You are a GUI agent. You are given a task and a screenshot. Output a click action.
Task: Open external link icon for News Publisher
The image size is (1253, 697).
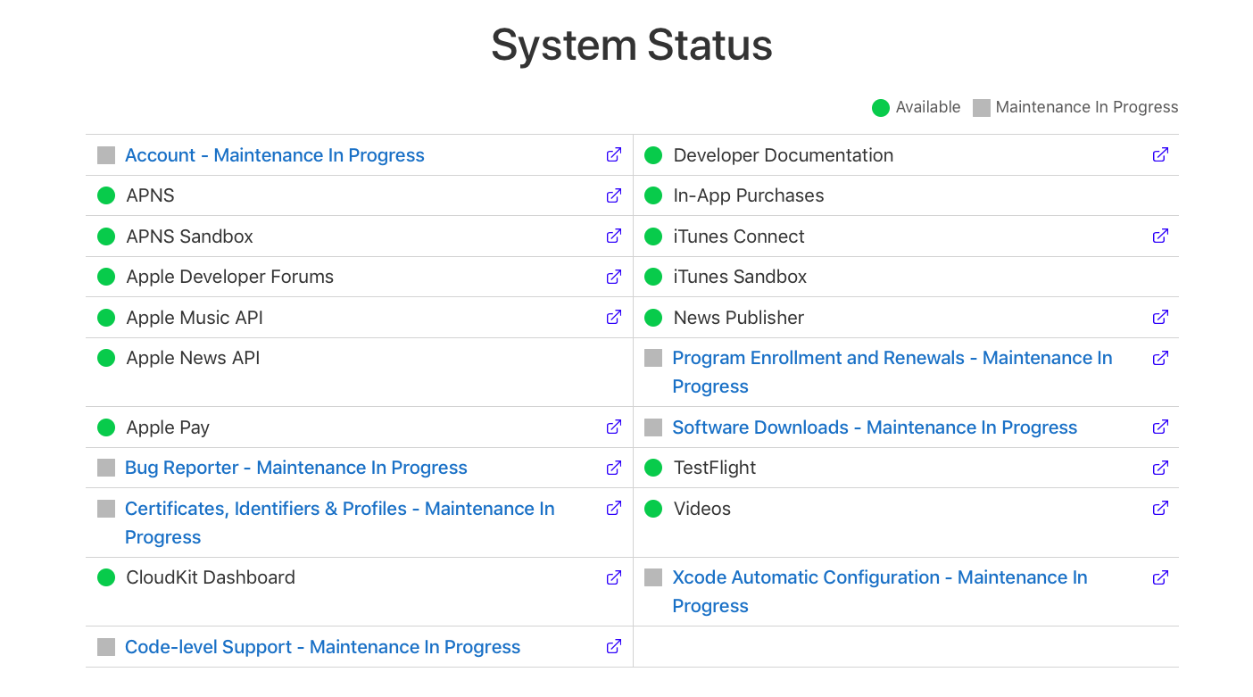click(1160, 317)
